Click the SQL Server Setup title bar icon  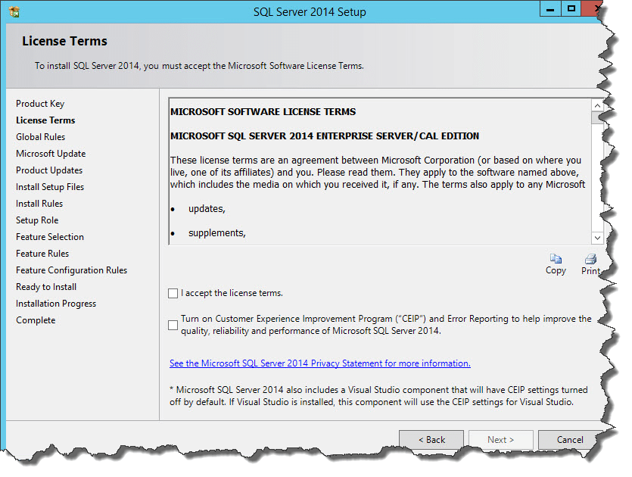pyautogui.click(x=14, y=12)
